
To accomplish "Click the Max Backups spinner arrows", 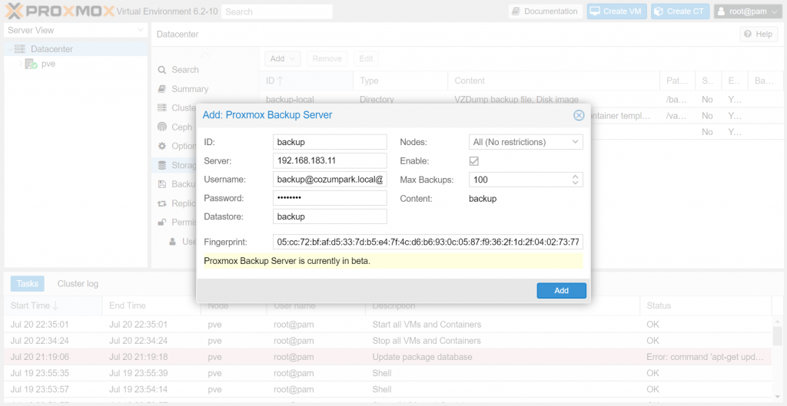I will (576, 180).
